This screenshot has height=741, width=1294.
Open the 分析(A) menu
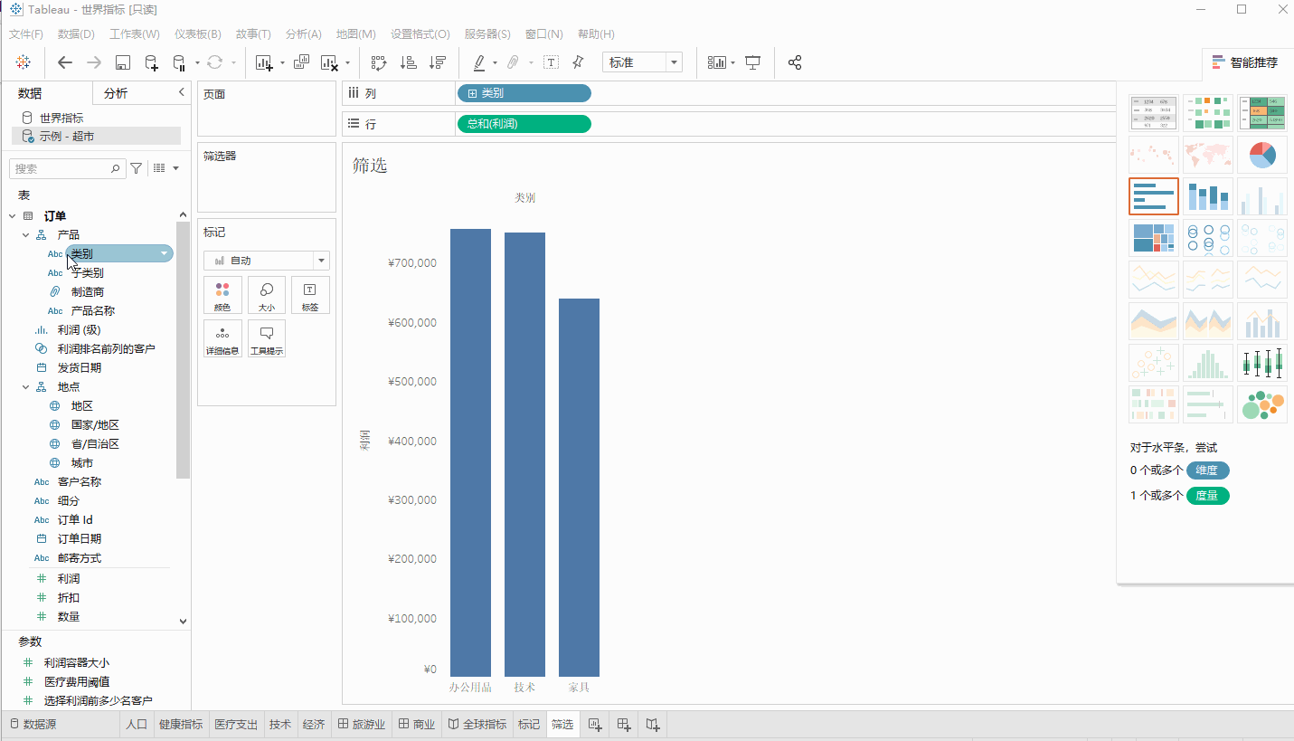[x=303, y=34]
